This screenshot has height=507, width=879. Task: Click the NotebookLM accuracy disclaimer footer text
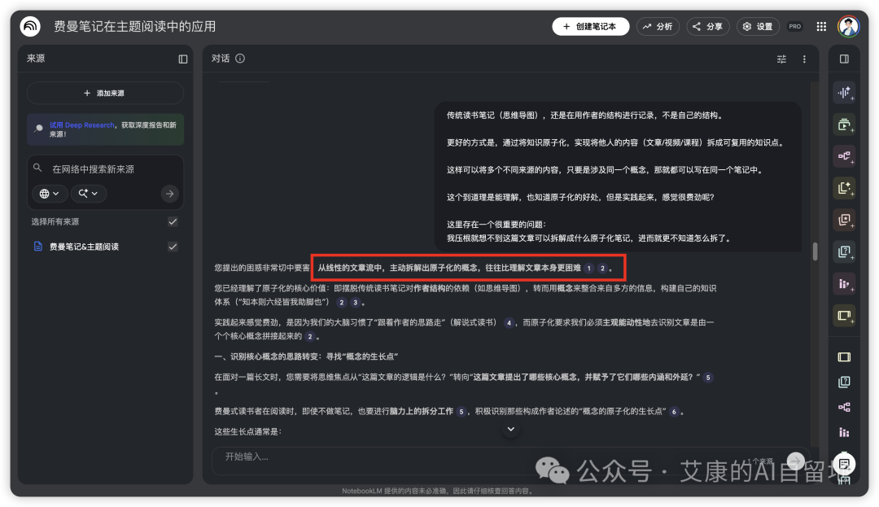click(439, 491)
